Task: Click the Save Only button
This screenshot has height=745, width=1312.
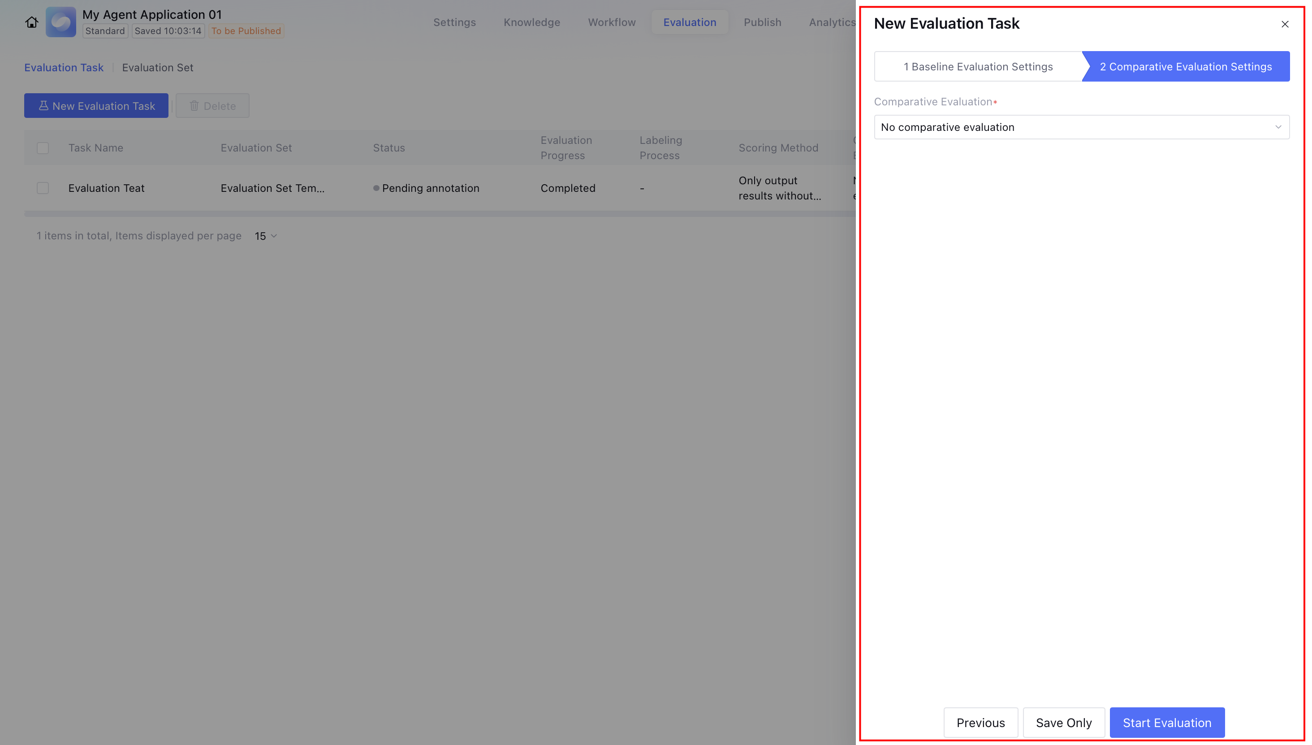Action: [1063, 723]
